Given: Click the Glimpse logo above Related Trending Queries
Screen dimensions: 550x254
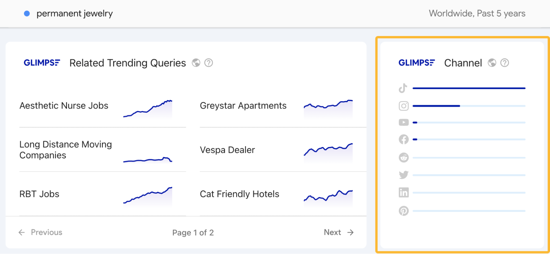Looking at the screenshot, I should click(42, 63).
